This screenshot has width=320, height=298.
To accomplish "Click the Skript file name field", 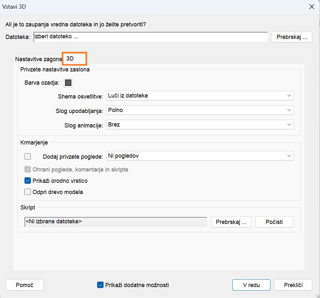I will [x=116, y=222].
